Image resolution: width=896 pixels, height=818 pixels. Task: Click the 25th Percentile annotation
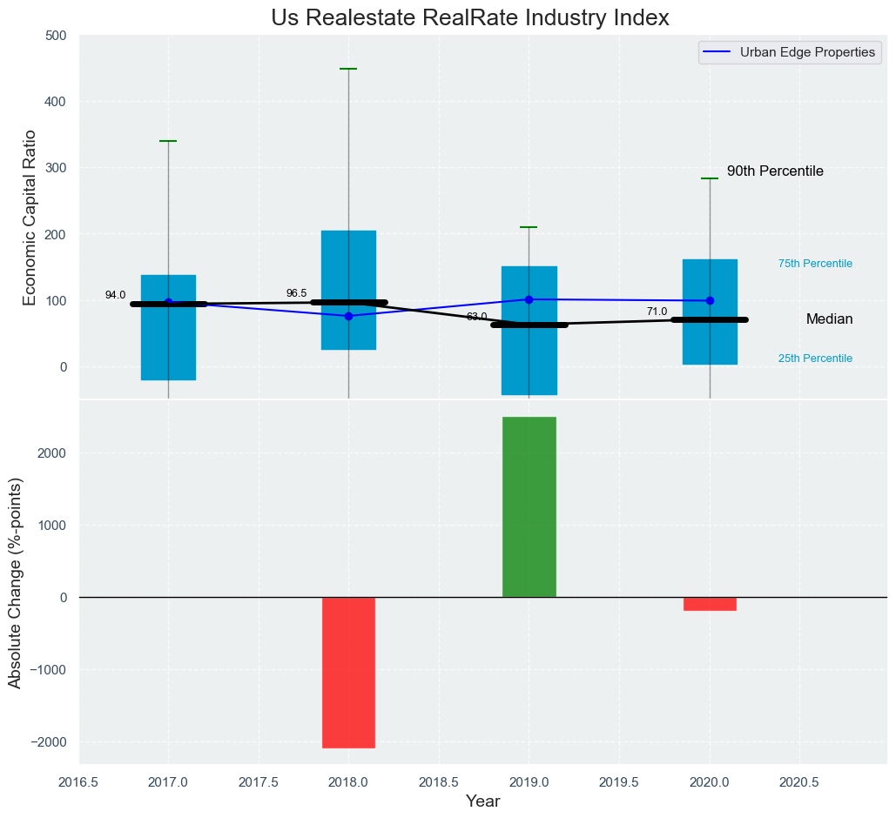[815, 359]
